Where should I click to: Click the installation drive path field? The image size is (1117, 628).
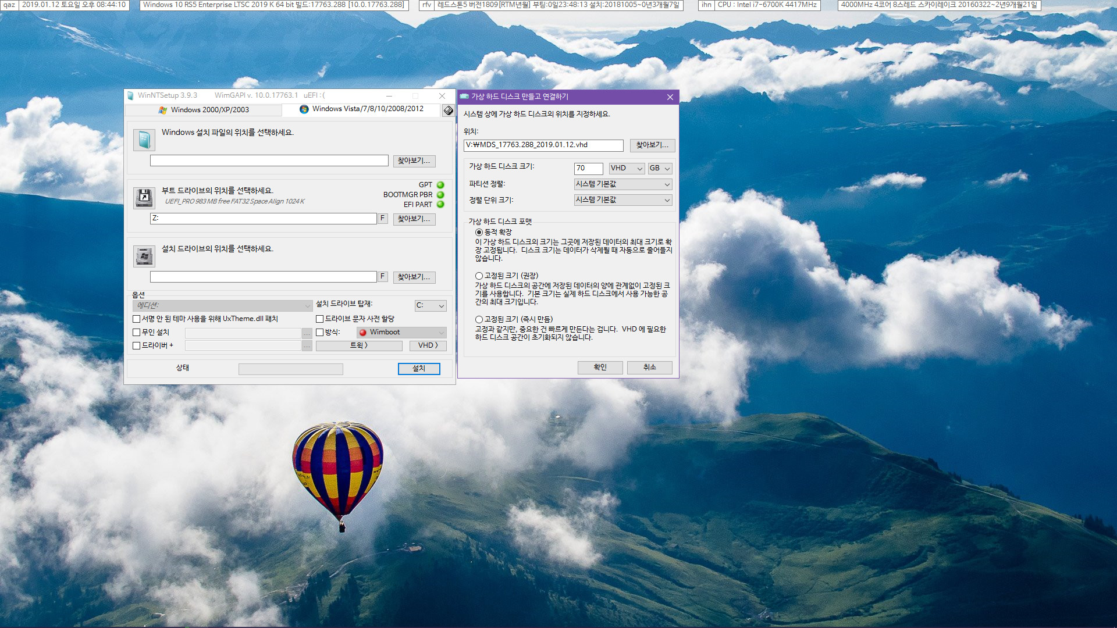(x=264, y=277)
